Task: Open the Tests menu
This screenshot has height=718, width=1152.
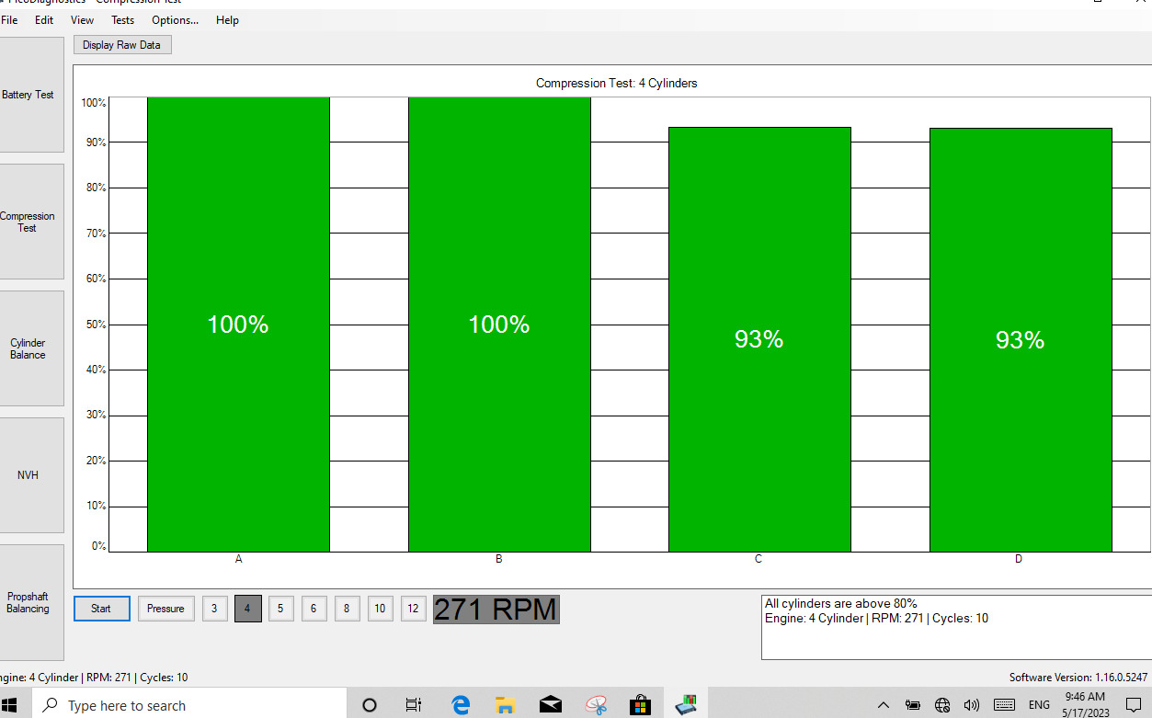Action: click(122, 20)
